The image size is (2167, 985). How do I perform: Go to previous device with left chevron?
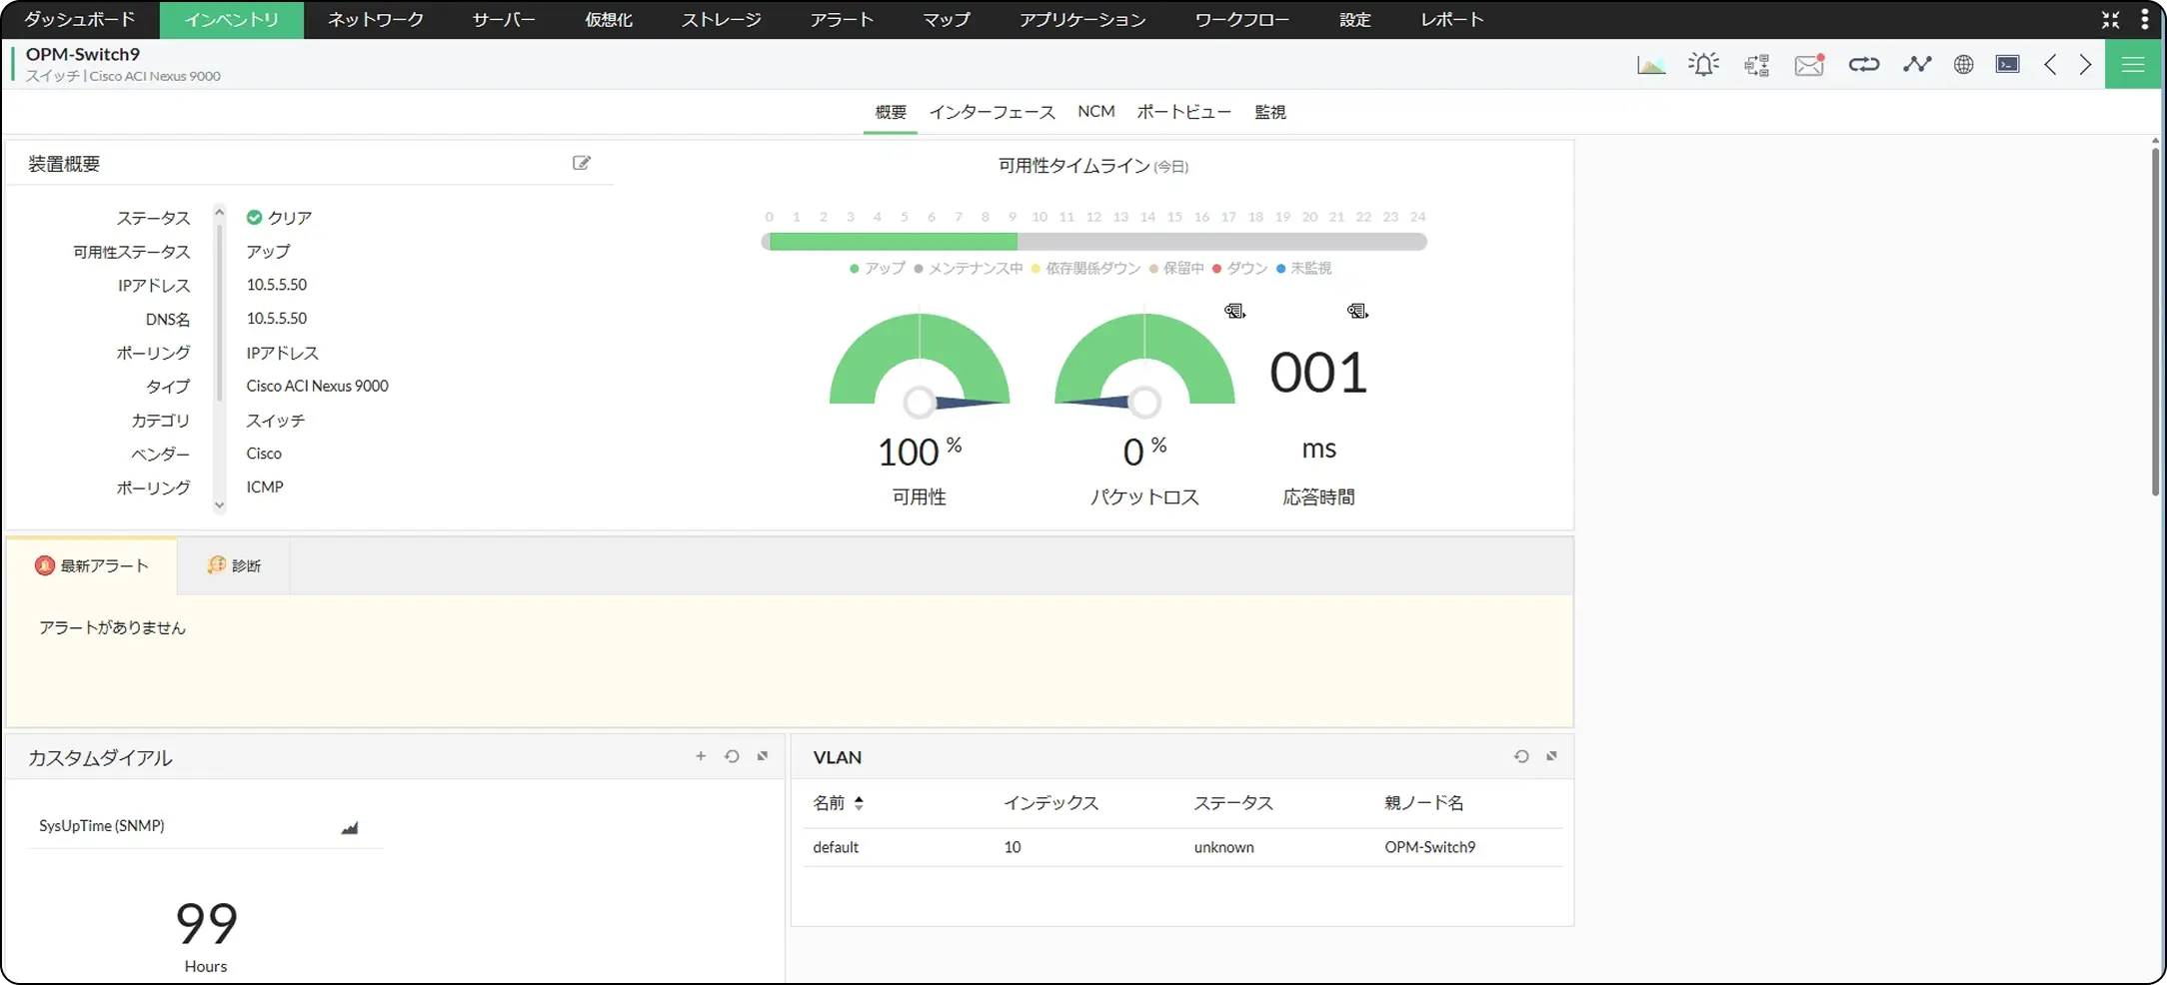(2050, 65)
